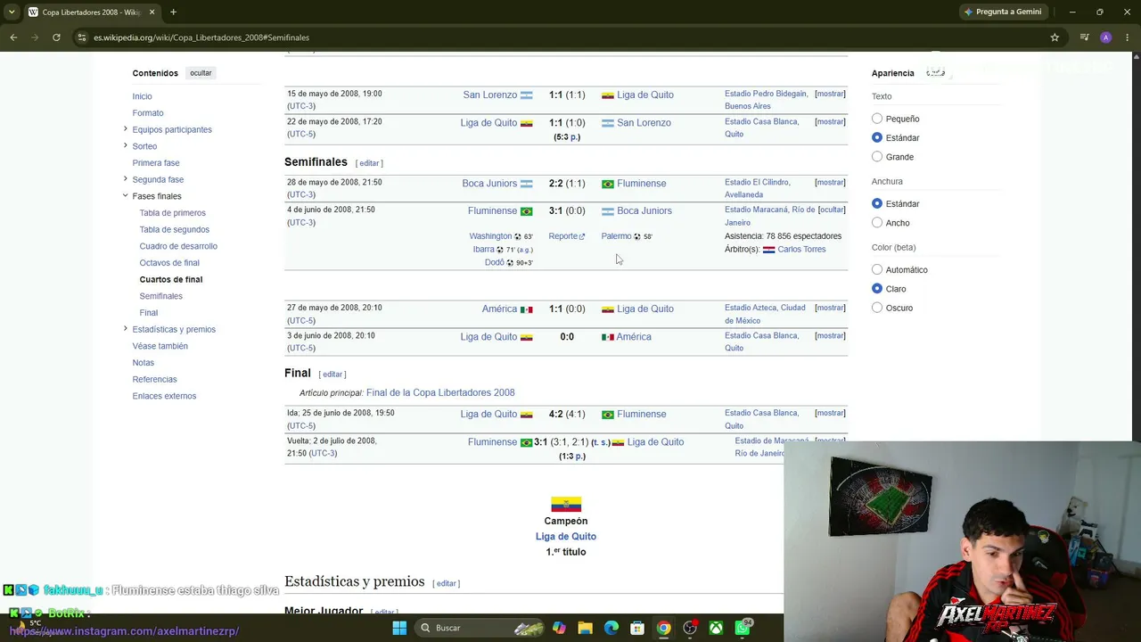Open the Chrome profile avatar
This screenshot has width=1141, height=642.
click(1105, 37)
